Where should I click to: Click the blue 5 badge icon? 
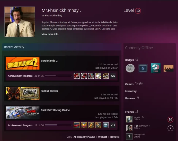click(x=143, y=68)
